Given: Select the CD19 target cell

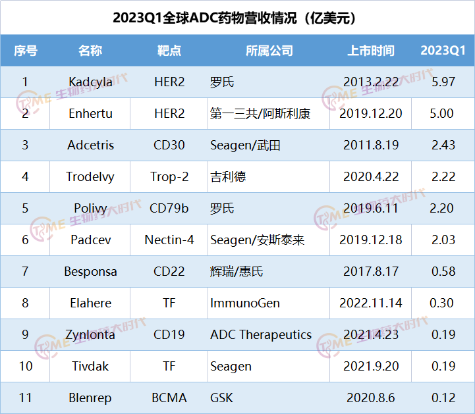Looking at the screenshot, I should (x=169, y=335).
